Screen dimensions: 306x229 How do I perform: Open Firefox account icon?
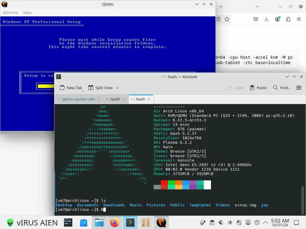pos(277,19)
